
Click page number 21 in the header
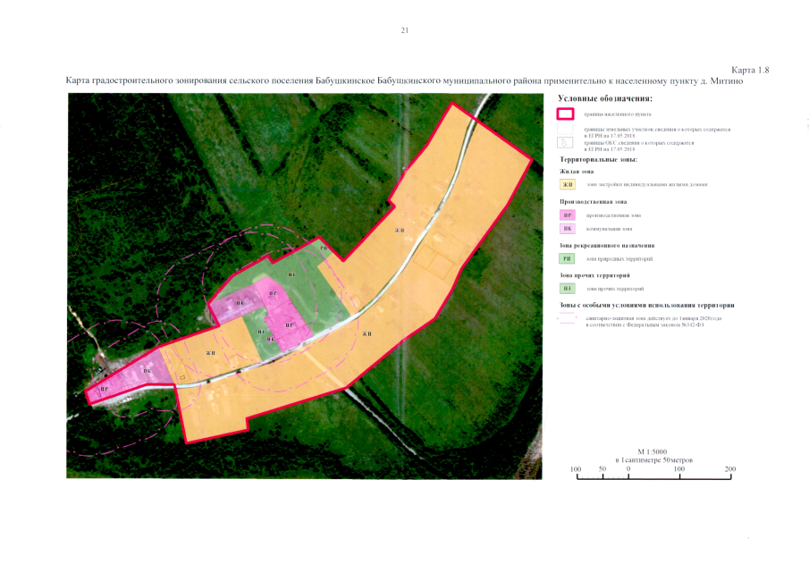[x=404, y=30]
